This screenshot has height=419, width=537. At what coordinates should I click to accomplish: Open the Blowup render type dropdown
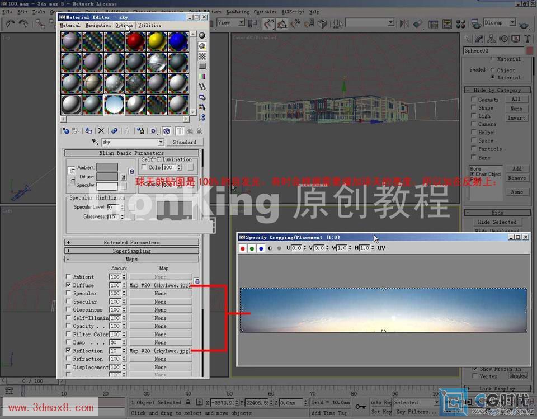[512, 22]
